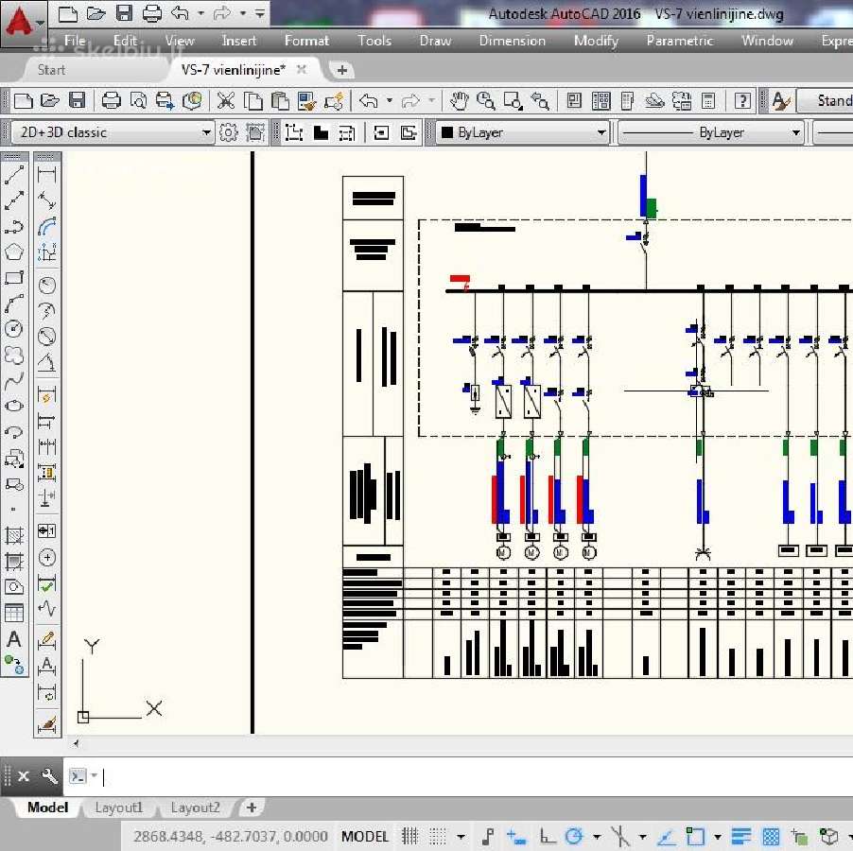Open the Format menu
This screenshot has width=853, height=851.
[x=306, y=41]
